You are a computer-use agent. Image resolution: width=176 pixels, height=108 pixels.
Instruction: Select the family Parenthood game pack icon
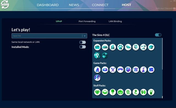[x=128, y=70]
